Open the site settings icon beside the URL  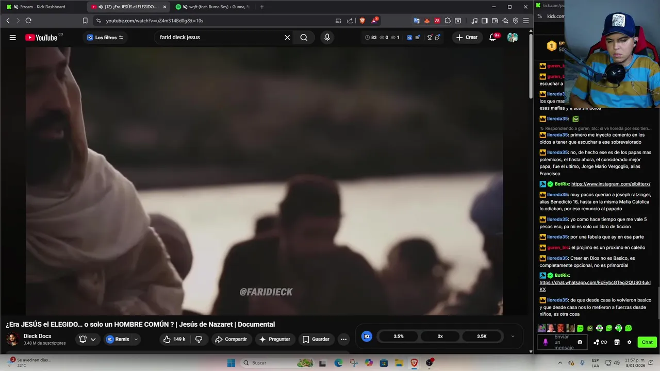pyautogui.click(x=98, y=21)
